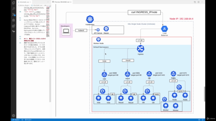Click the Load Balancer icon in diagram

(164, 29)
